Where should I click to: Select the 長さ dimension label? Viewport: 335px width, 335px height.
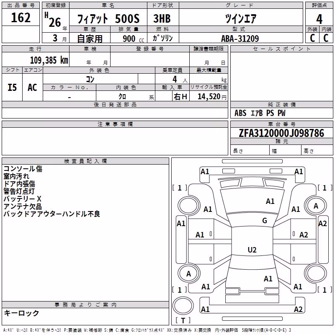[238, 151]
